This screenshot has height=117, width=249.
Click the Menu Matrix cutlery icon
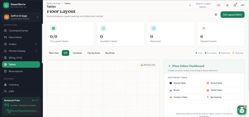(5, 37)
